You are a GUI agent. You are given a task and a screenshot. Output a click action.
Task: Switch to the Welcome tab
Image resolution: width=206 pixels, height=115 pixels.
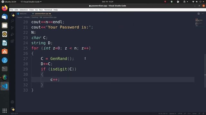point(22,14)
